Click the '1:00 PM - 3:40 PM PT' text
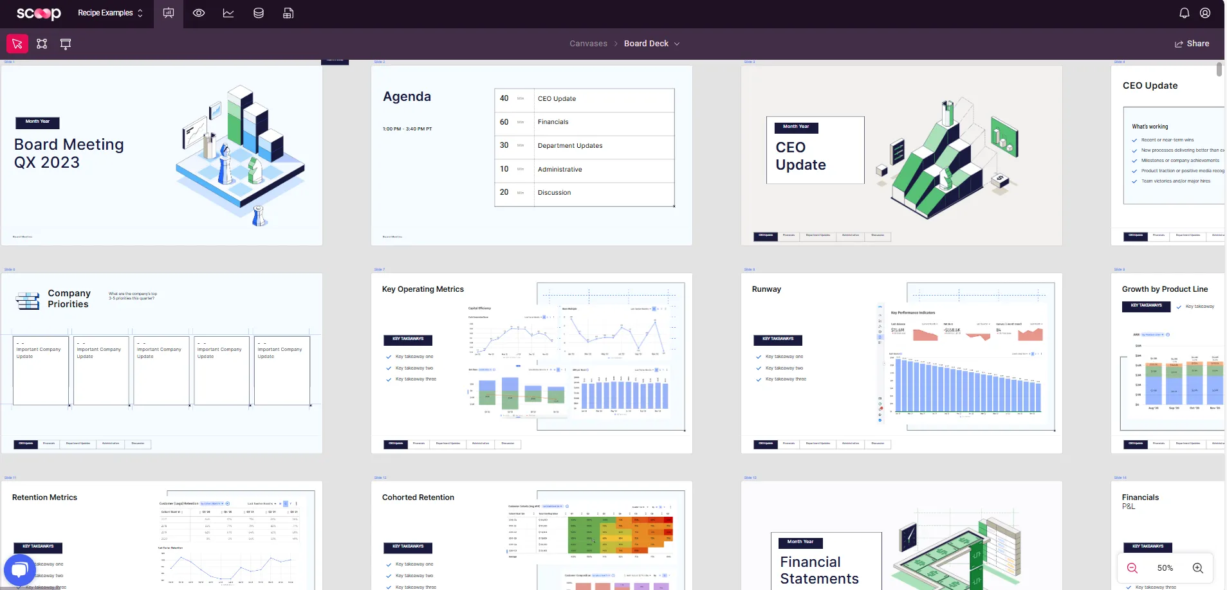Image resolution: width=1227 pixels, height=590 pixels. (407, 129)
